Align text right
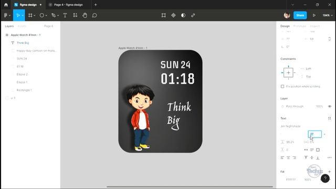 click(x=295, y=157)
